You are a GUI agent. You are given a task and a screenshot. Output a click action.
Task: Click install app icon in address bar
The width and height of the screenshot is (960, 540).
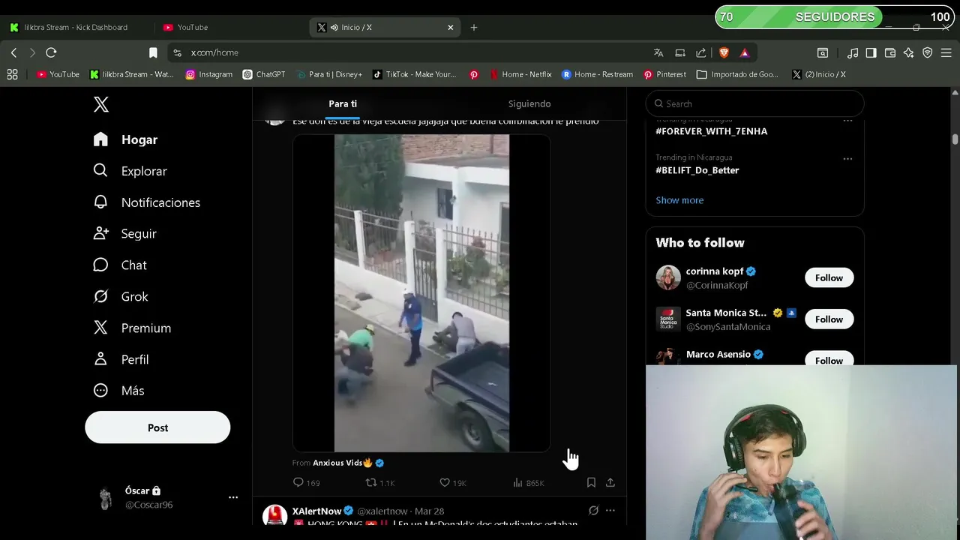point(680,52)
